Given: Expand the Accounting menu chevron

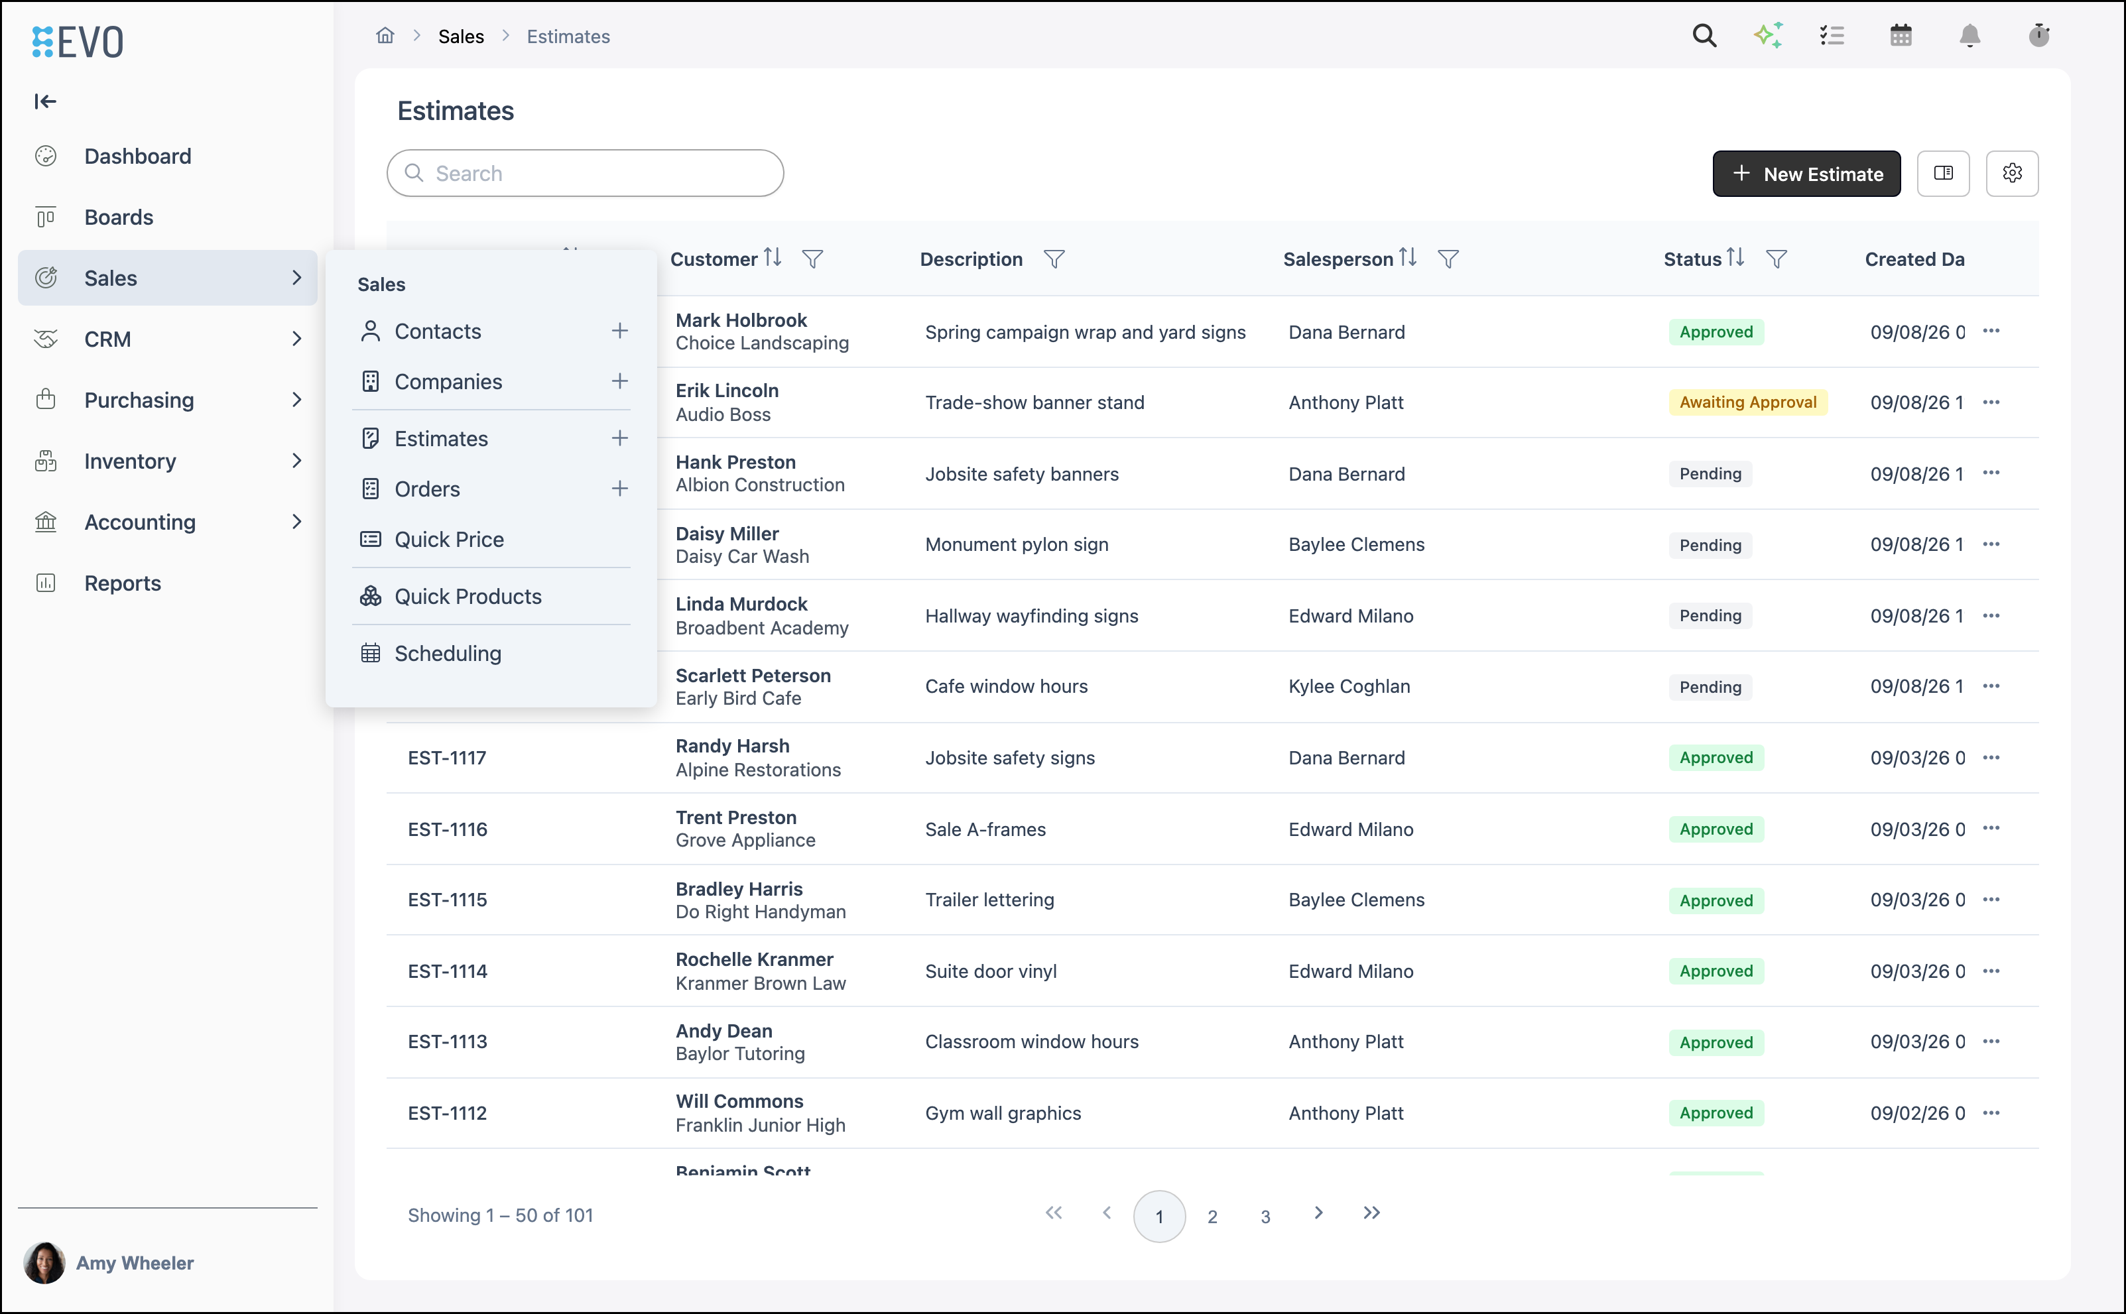Looking at the screenshot, I should click(x=296, y=522).
